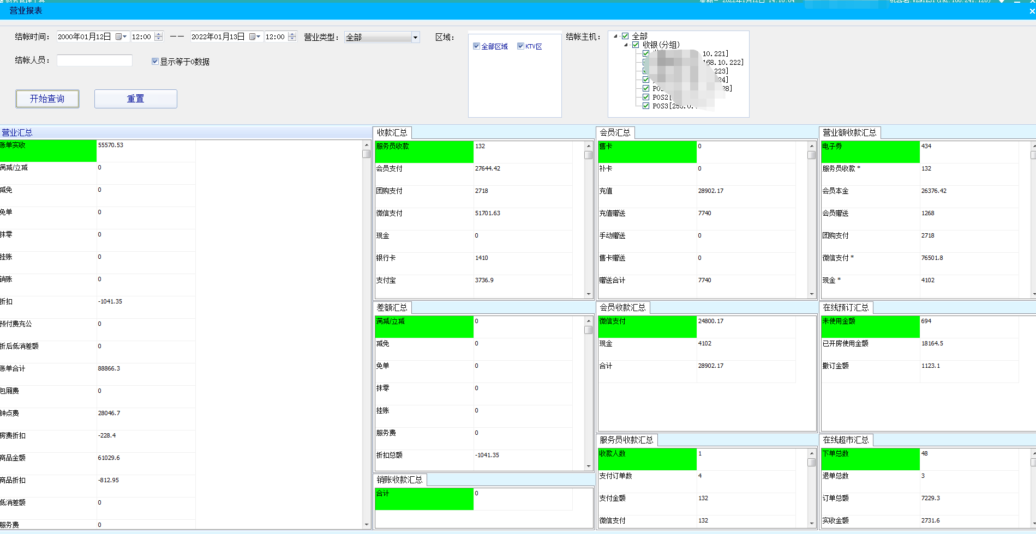1036x534 pixels.
Task: Open the start date calendar picker
Action: 121,37
